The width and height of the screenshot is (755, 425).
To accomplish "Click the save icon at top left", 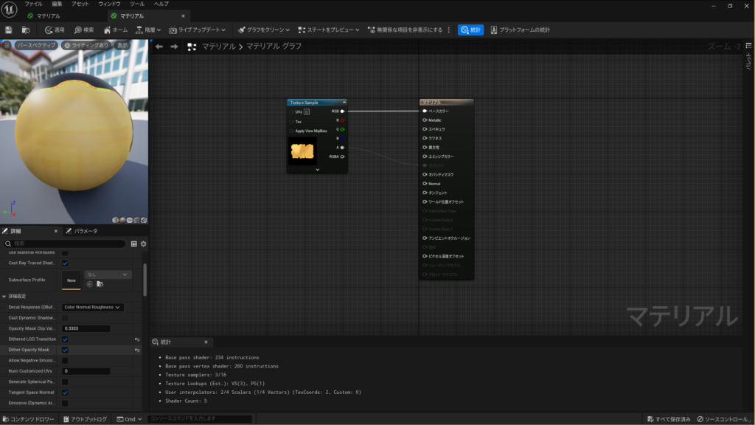I will coord(7,30).
